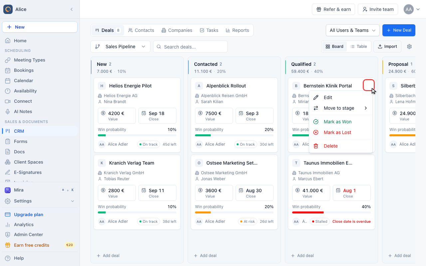
Task: Open All Users & Teams filter
Action: [353, 30]
